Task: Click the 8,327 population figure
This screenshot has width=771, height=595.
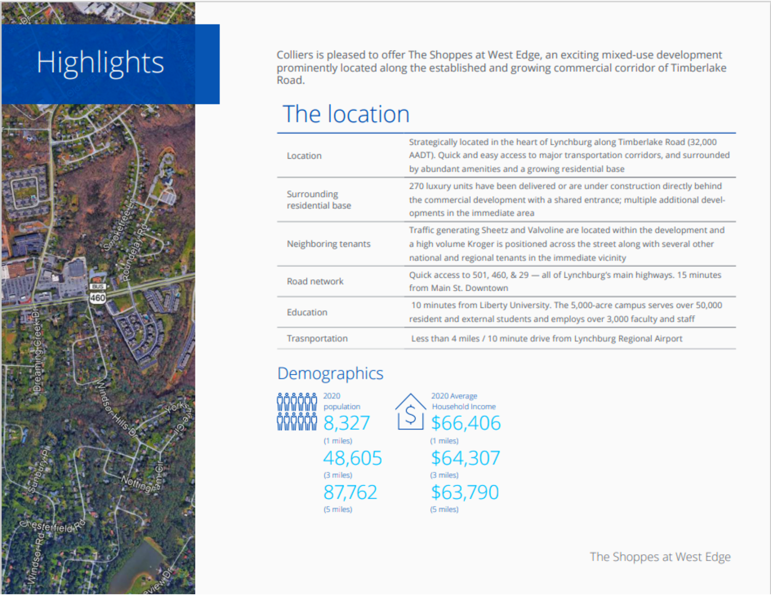Action: (347, 423)
